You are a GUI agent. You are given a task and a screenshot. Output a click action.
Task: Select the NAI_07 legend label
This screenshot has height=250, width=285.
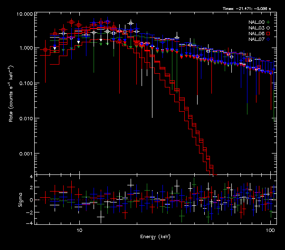point(256,39)
